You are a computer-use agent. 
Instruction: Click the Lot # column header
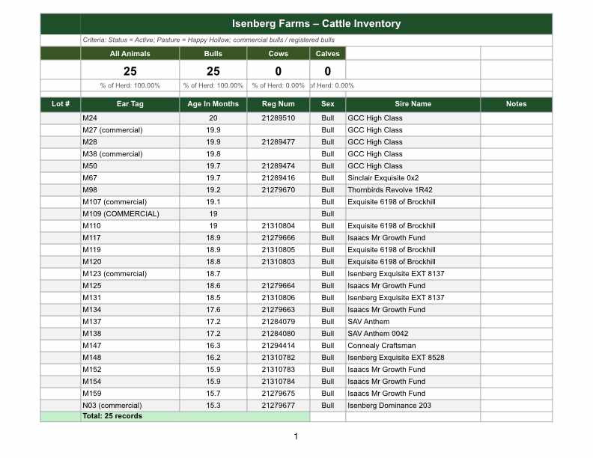point(61,104)
